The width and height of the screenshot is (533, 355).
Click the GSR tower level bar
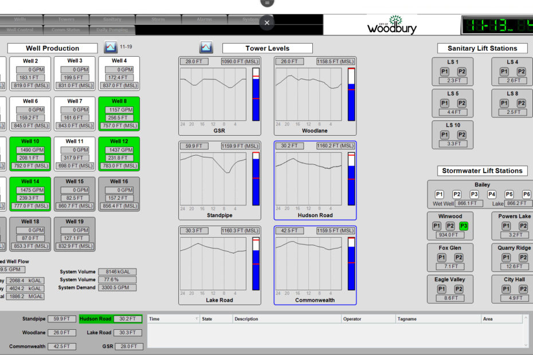point(256,94)
